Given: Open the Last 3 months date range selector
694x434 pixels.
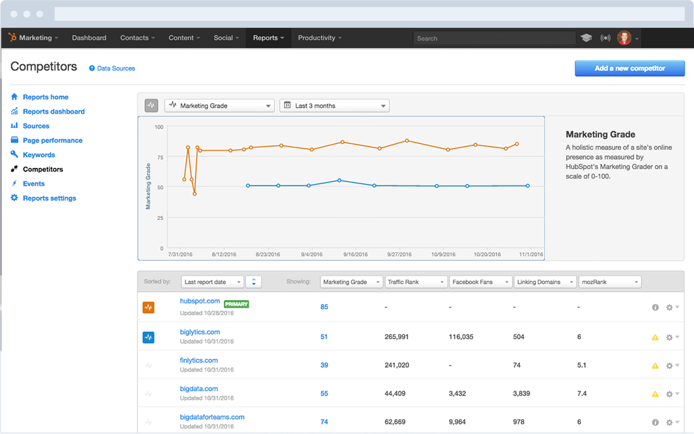Looking at the screenshot, I should pos(334,105).
